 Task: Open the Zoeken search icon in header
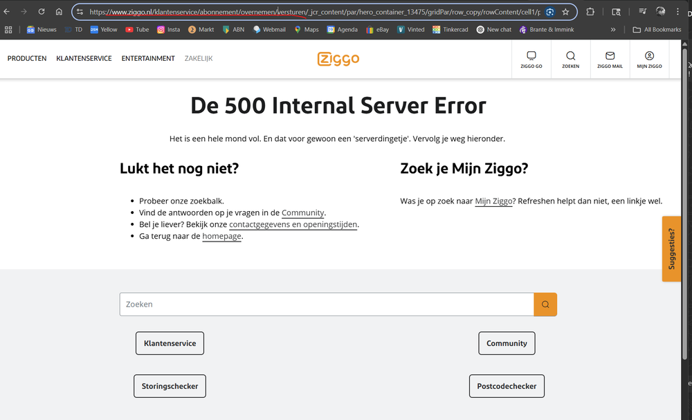571,60
